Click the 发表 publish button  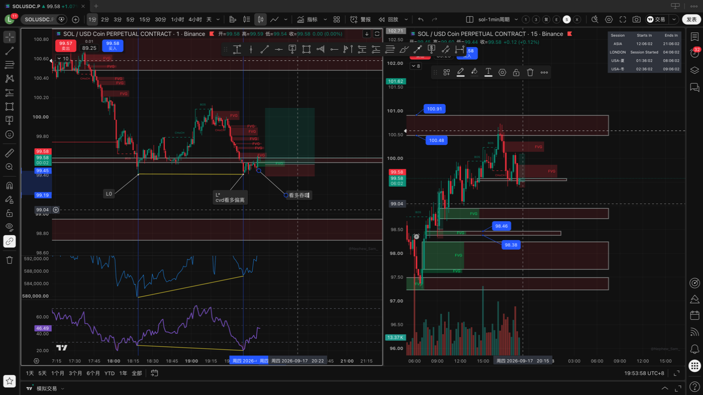tap(691, 20)
